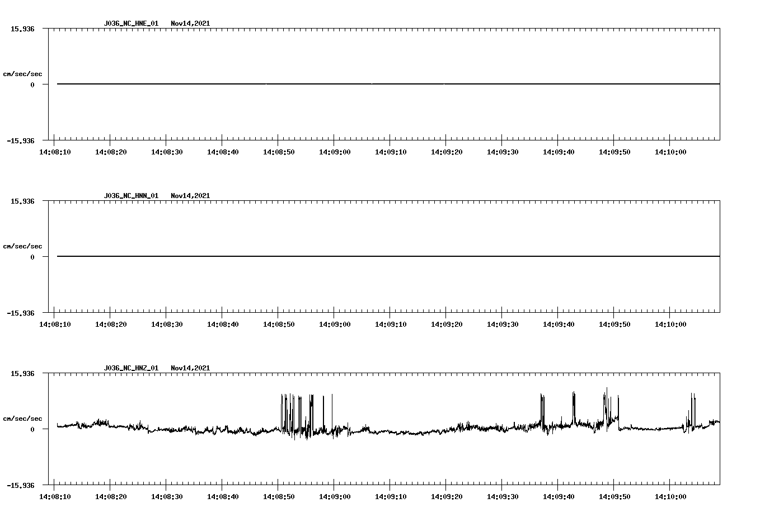
Task: Pick the 14:08:30 time label under HNE plot
Action: click(x=167, y=152)
